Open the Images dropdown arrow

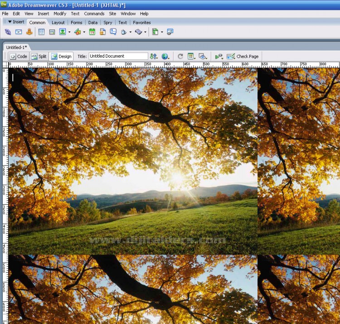click(x=69, y=32)
